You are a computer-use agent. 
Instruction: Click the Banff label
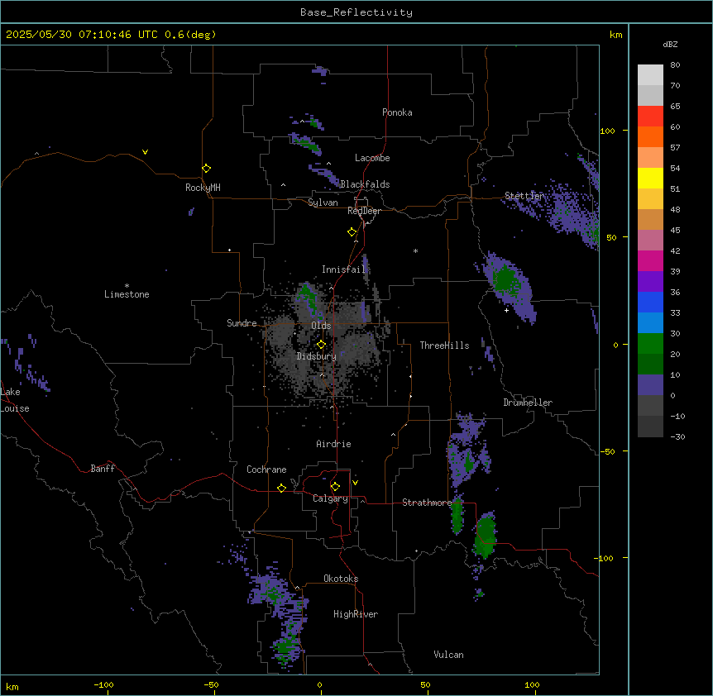click(103, 469)
